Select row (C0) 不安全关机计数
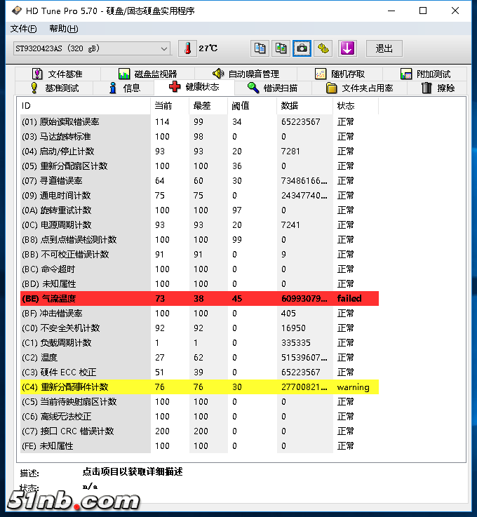 point(199,328)
